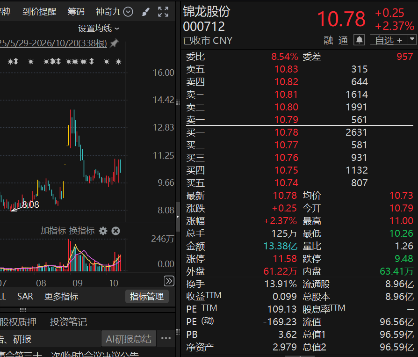This screenshot has width=418, height=357.
Task: Click 买一 volume 2631
Action: click(357, 132)
